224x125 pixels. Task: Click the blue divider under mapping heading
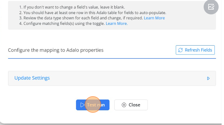coord(112,58)
